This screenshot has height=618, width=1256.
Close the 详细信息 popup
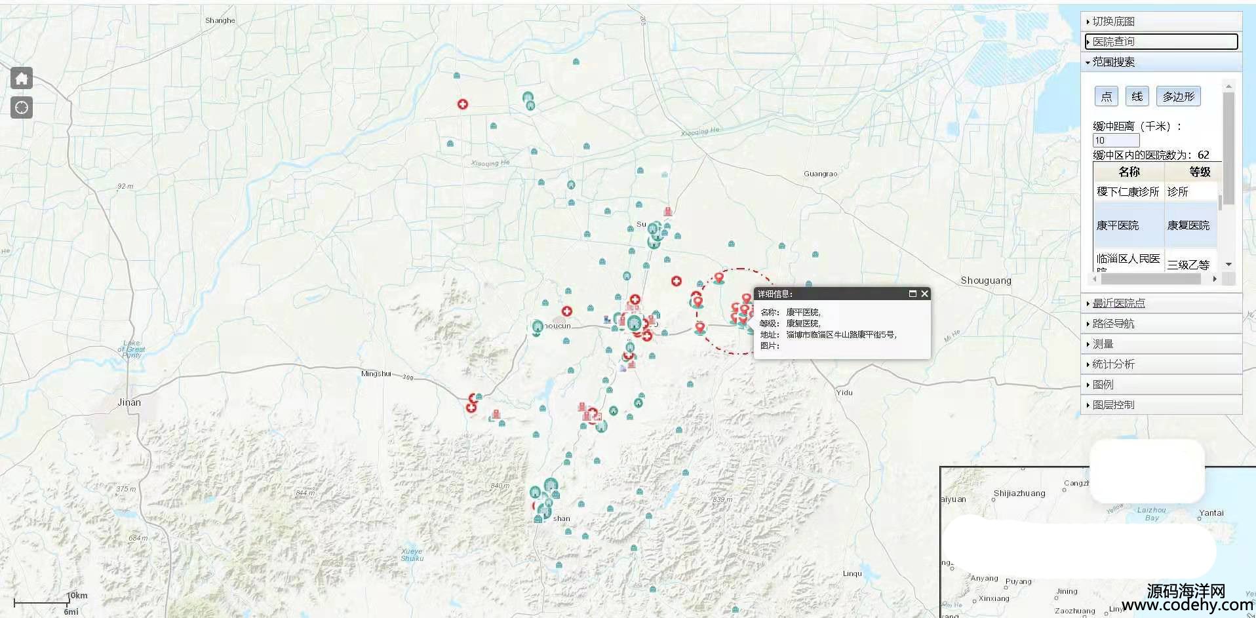[924, 294]
